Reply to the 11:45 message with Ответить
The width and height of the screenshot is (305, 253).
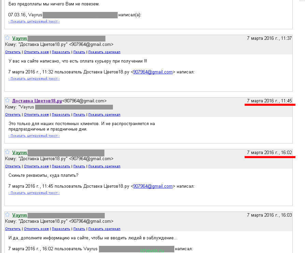pos(13,115)
